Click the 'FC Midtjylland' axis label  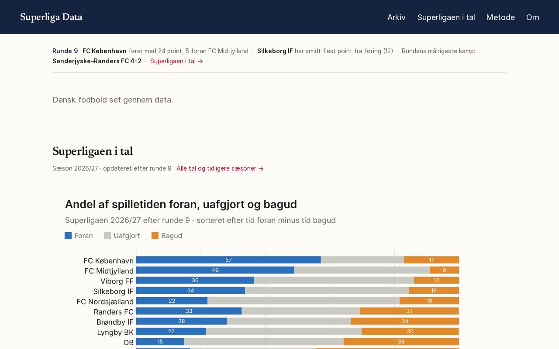coord(109,271)
